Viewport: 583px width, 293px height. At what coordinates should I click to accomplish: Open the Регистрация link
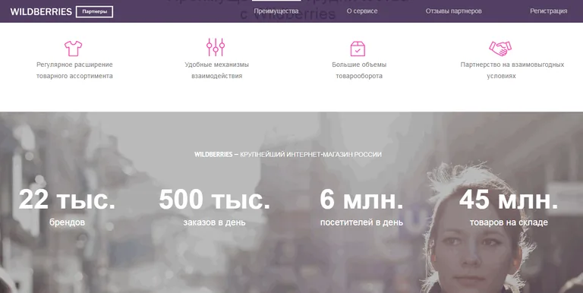pyautogui.click(x=548, y=11)
